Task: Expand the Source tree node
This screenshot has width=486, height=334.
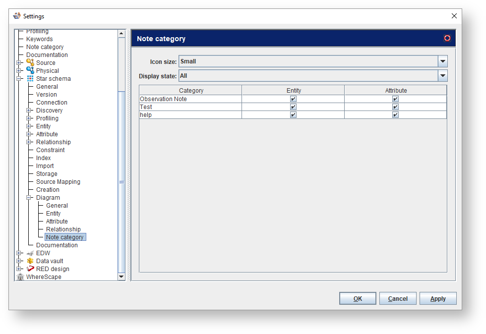Action: point(19,62)
